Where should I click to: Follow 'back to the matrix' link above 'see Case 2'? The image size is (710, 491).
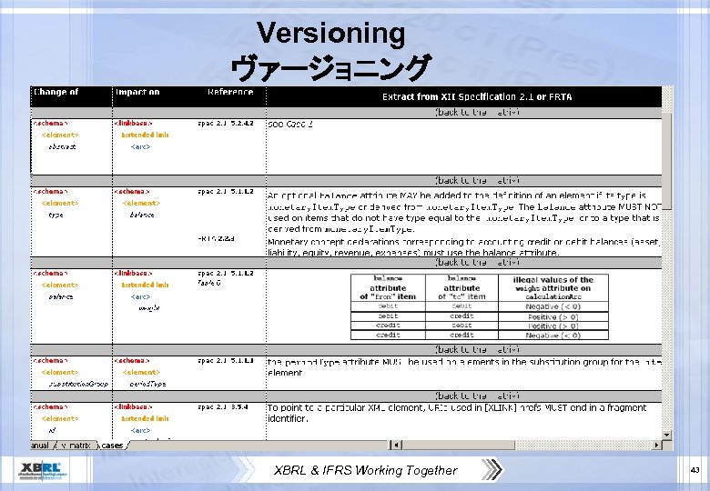pos(477,112)
